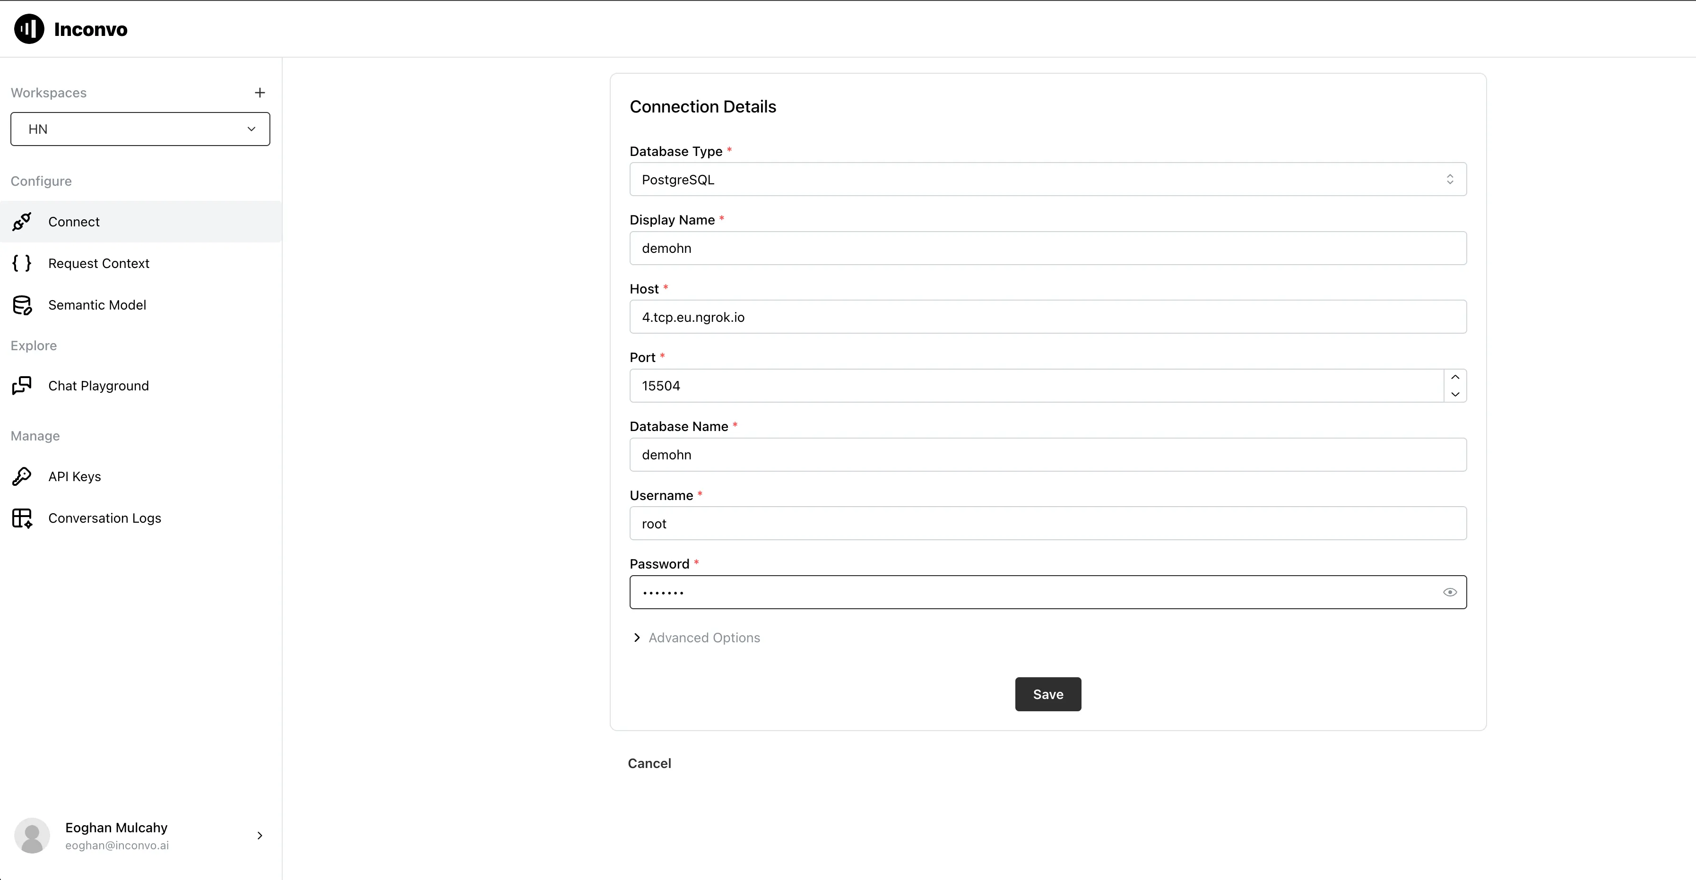This screenshot has height=880, width=1696.
Task: Increase the Port value with the up arrow
Action: pos(1455,377)
